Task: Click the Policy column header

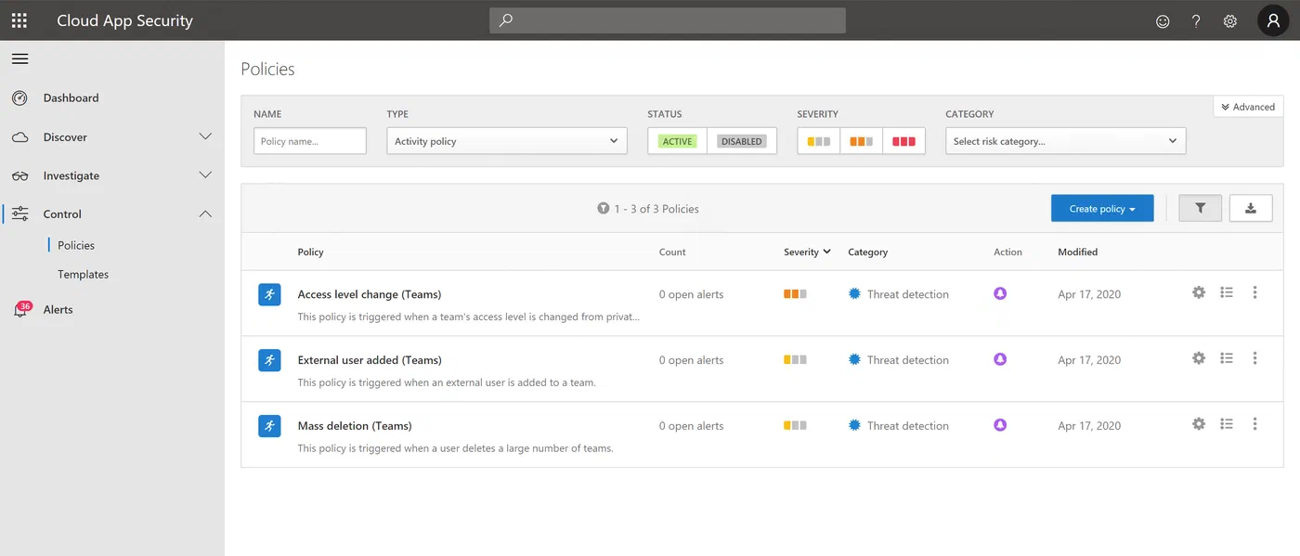Action: 310,252
